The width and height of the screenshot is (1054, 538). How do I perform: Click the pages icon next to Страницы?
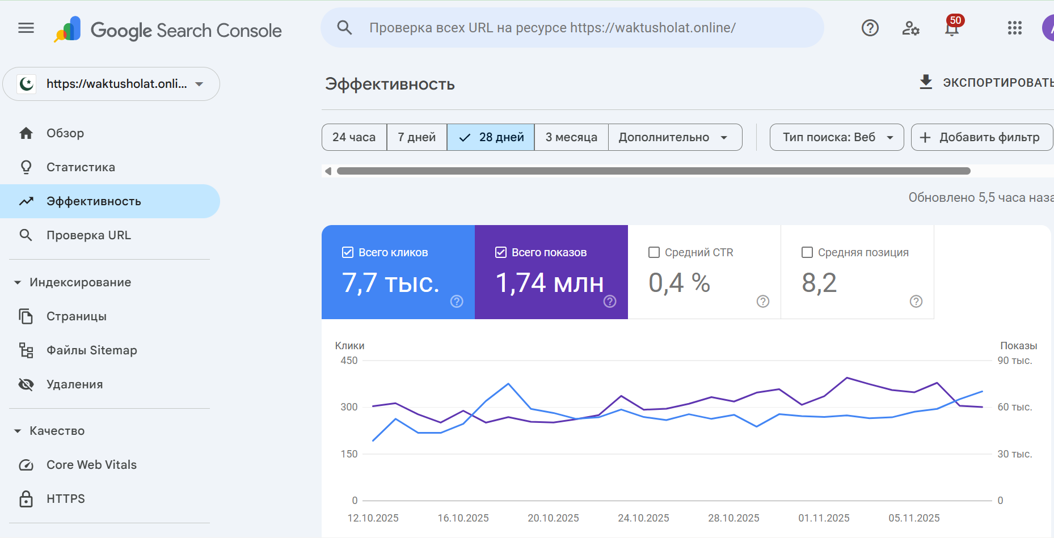26,316
